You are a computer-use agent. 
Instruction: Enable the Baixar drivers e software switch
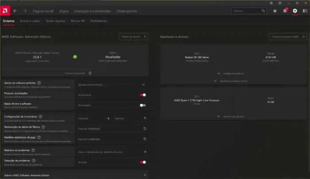pos(143,105)
